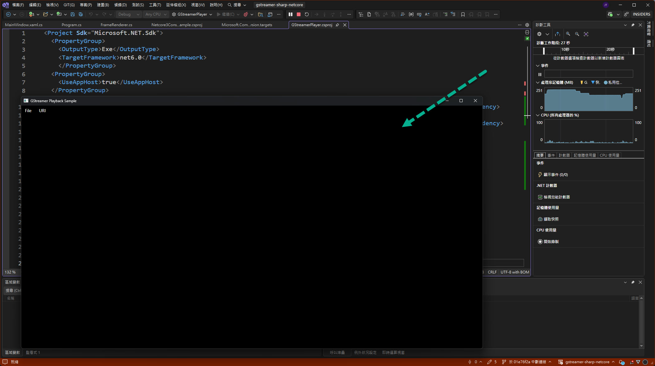The height and width of the screenshot is (366, 655).
Task: Click the diagnostics timeline right selection handle
Action: 633,50
